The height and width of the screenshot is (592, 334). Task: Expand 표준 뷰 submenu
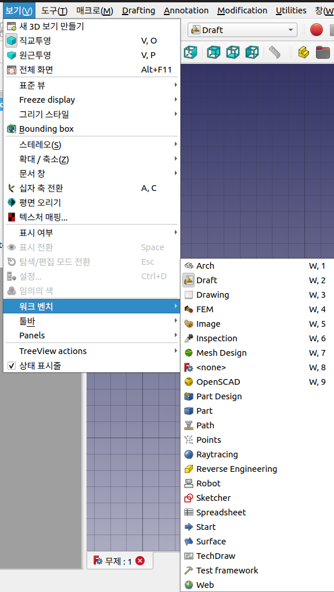[x=92, y=85]
